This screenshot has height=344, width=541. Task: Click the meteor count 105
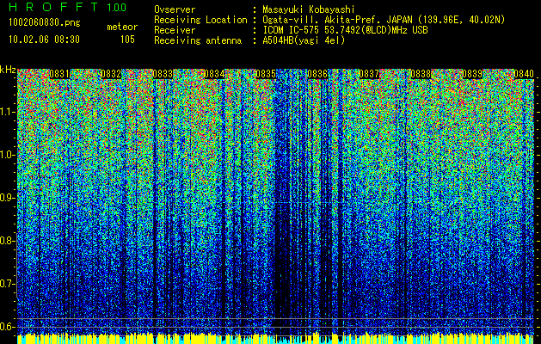click(127, 40)
